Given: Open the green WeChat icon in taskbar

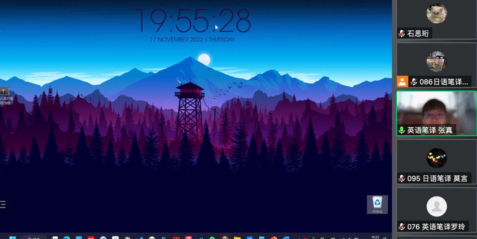Looking at the screenshot, I should tap(213, 237).
